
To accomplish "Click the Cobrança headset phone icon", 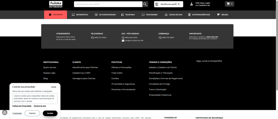I will coord(160,38).
